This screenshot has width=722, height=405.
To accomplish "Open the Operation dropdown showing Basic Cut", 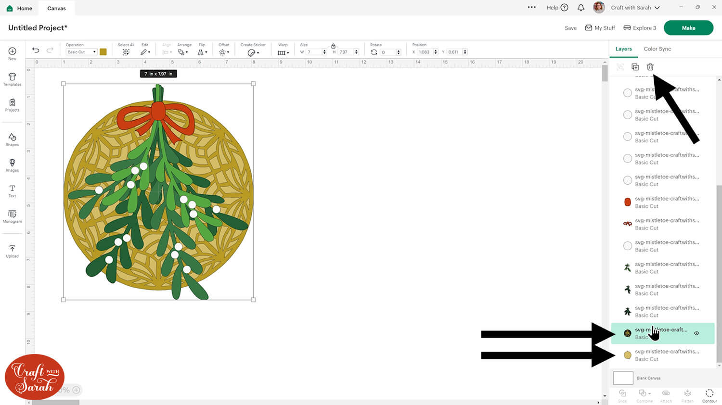I will point(81,52).
